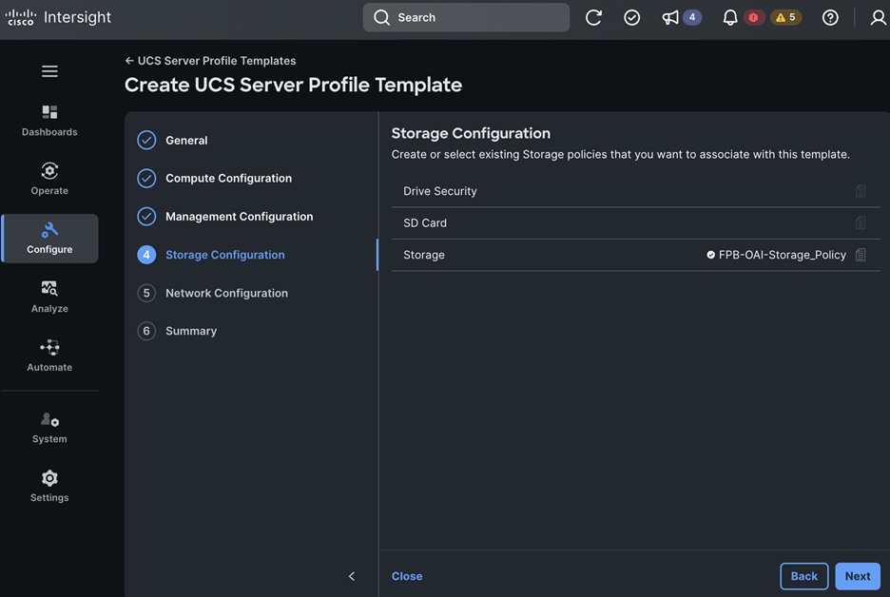This screenshot has width=890, height=597.
Task: Go to Network Configuration step
Action: pos(213,293)
